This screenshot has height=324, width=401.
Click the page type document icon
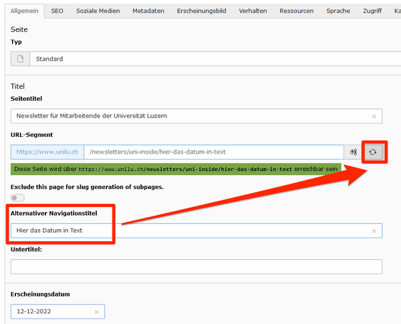tap(20, 59)
